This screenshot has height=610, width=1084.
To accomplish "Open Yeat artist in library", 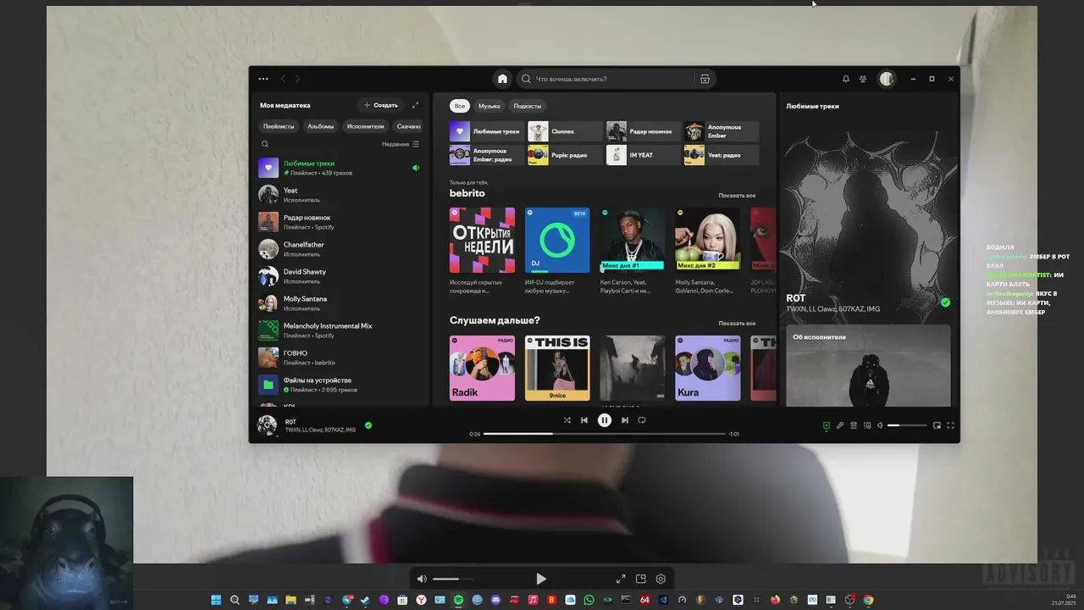I will [x=342, y=195].
